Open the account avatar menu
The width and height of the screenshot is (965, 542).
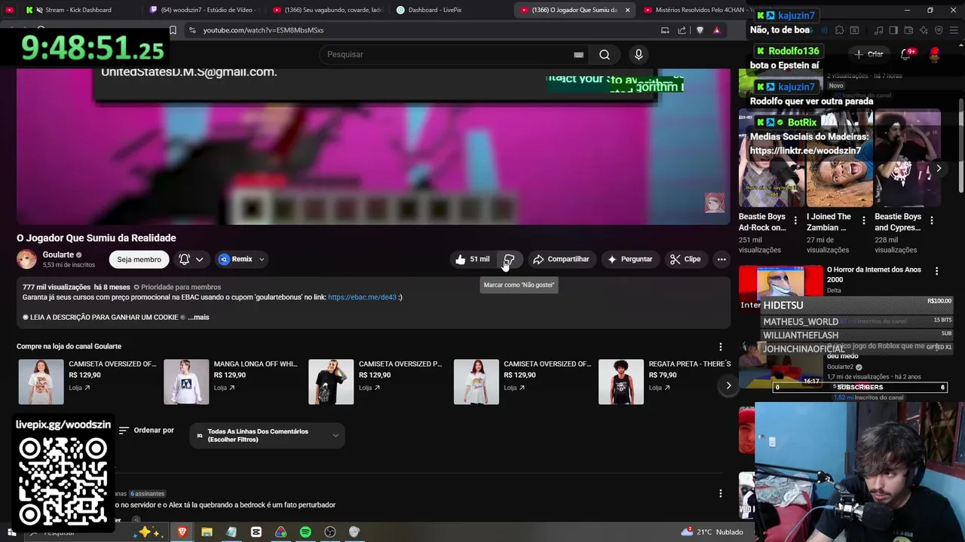(935, 54)
